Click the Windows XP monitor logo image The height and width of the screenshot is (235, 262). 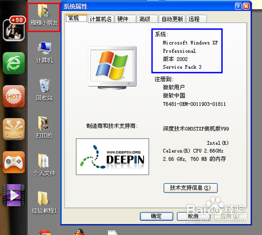(x=112, y=68)
